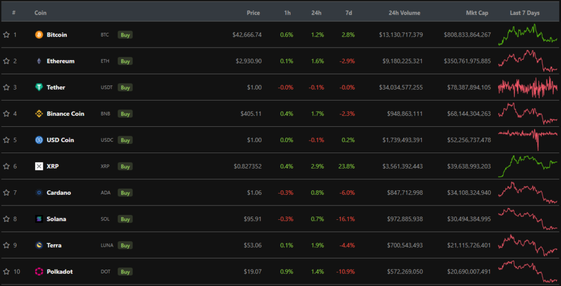Sort table by Price column header
The image size is (561, 286).
[253, 13]
